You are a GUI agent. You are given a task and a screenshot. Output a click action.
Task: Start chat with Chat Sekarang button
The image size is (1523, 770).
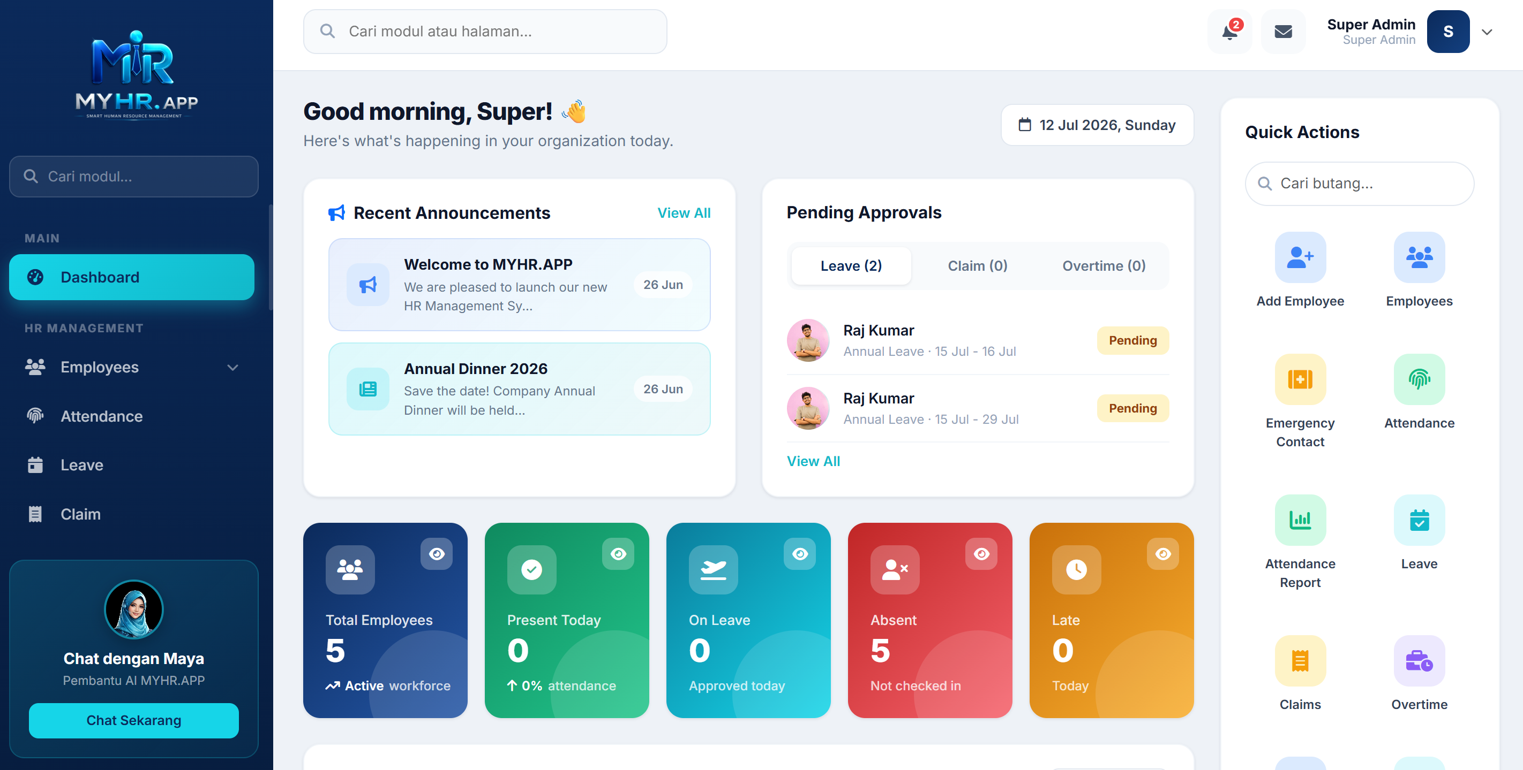[x=133, y=720]
